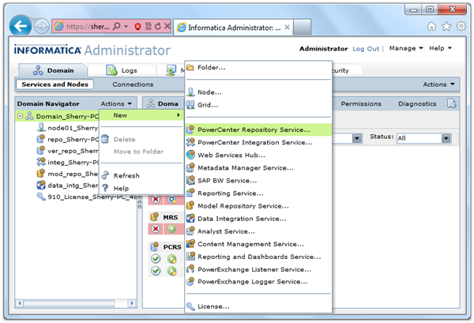Select Metadata Manager Service menu entry
Screen dimensions: 474x323
tap(258, 167)
